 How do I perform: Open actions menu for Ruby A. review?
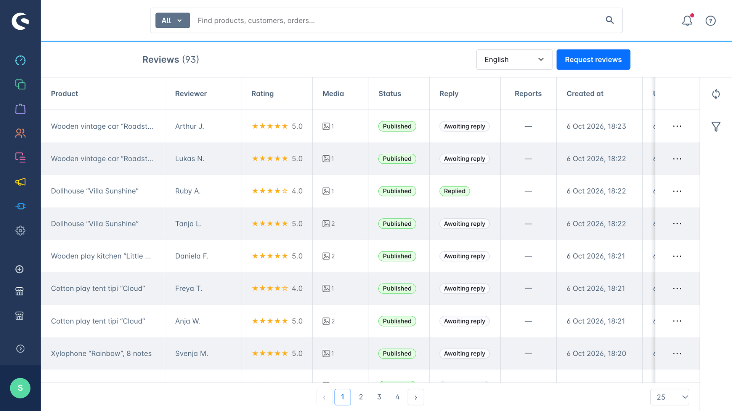677,191
